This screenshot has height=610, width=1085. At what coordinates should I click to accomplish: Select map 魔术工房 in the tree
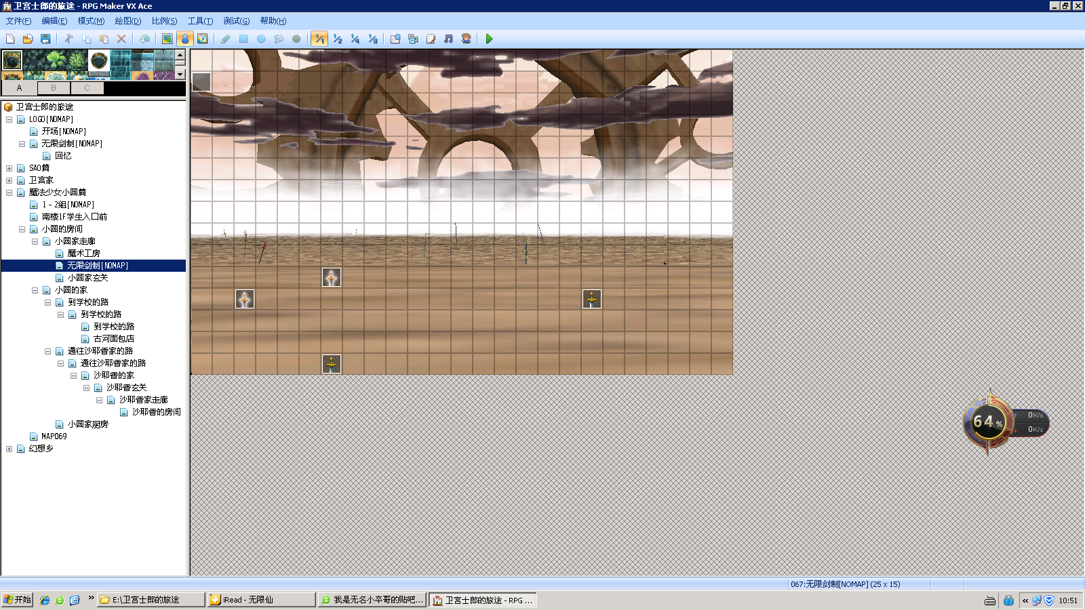click(83, 253)
